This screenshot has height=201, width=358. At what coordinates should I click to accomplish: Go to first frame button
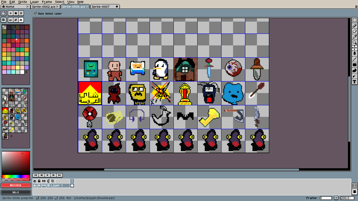click(36, 175)
